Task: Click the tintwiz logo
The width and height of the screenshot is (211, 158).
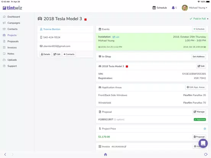Action: (x=12, y=8)
